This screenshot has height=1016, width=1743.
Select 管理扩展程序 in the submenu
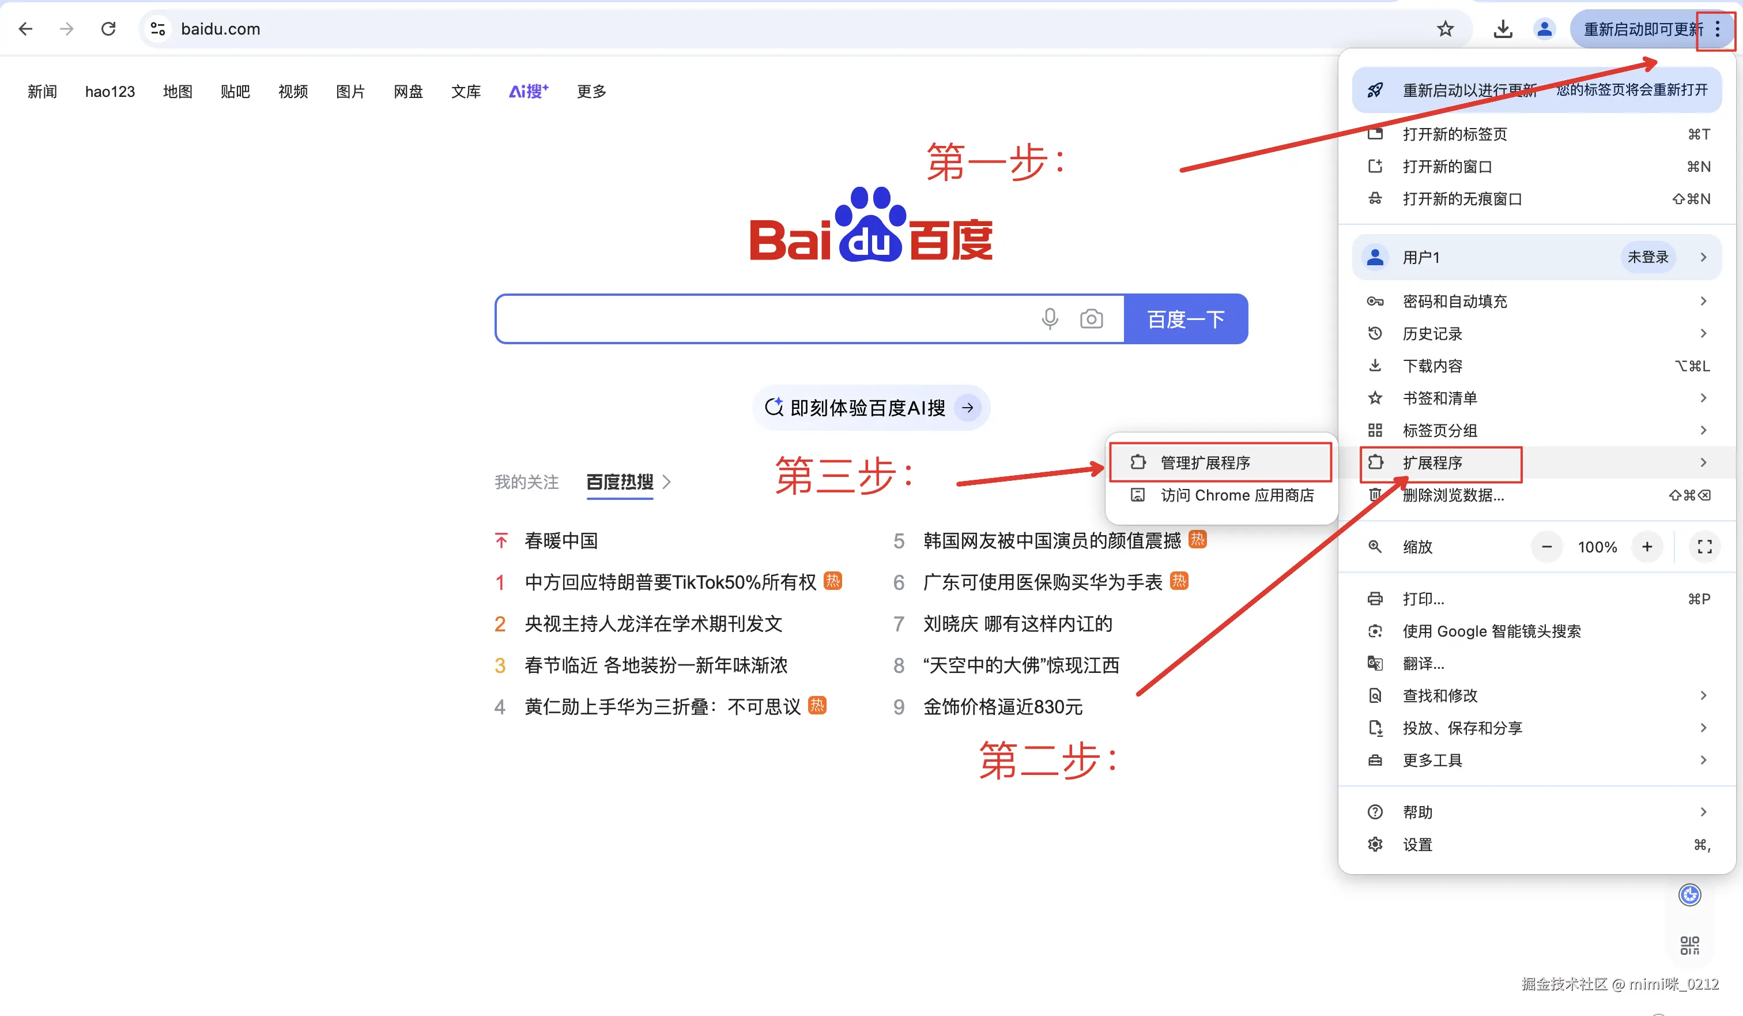(1205, 462)
